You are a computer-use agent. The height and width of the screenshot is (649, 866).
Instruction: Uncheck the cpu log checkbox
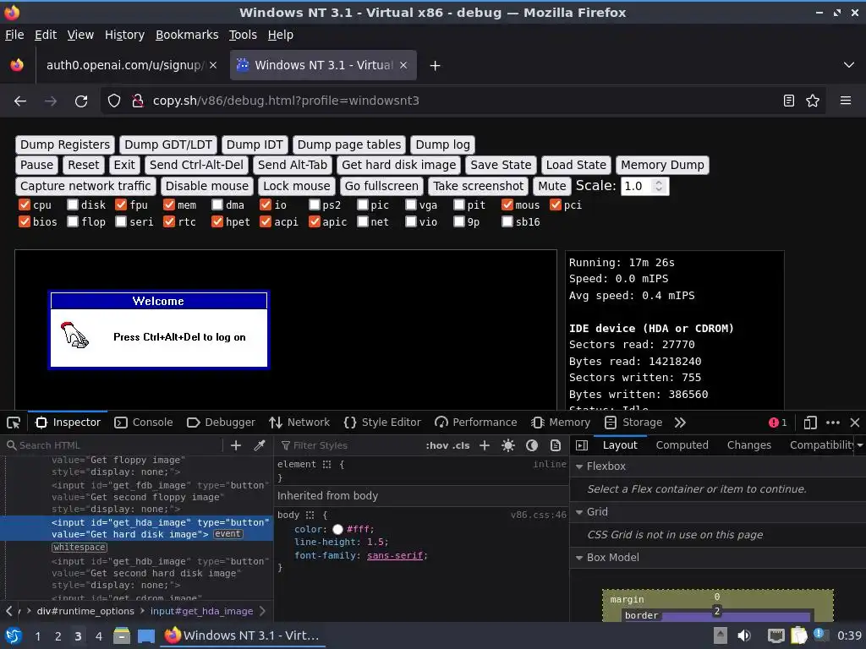coord(25,205)
